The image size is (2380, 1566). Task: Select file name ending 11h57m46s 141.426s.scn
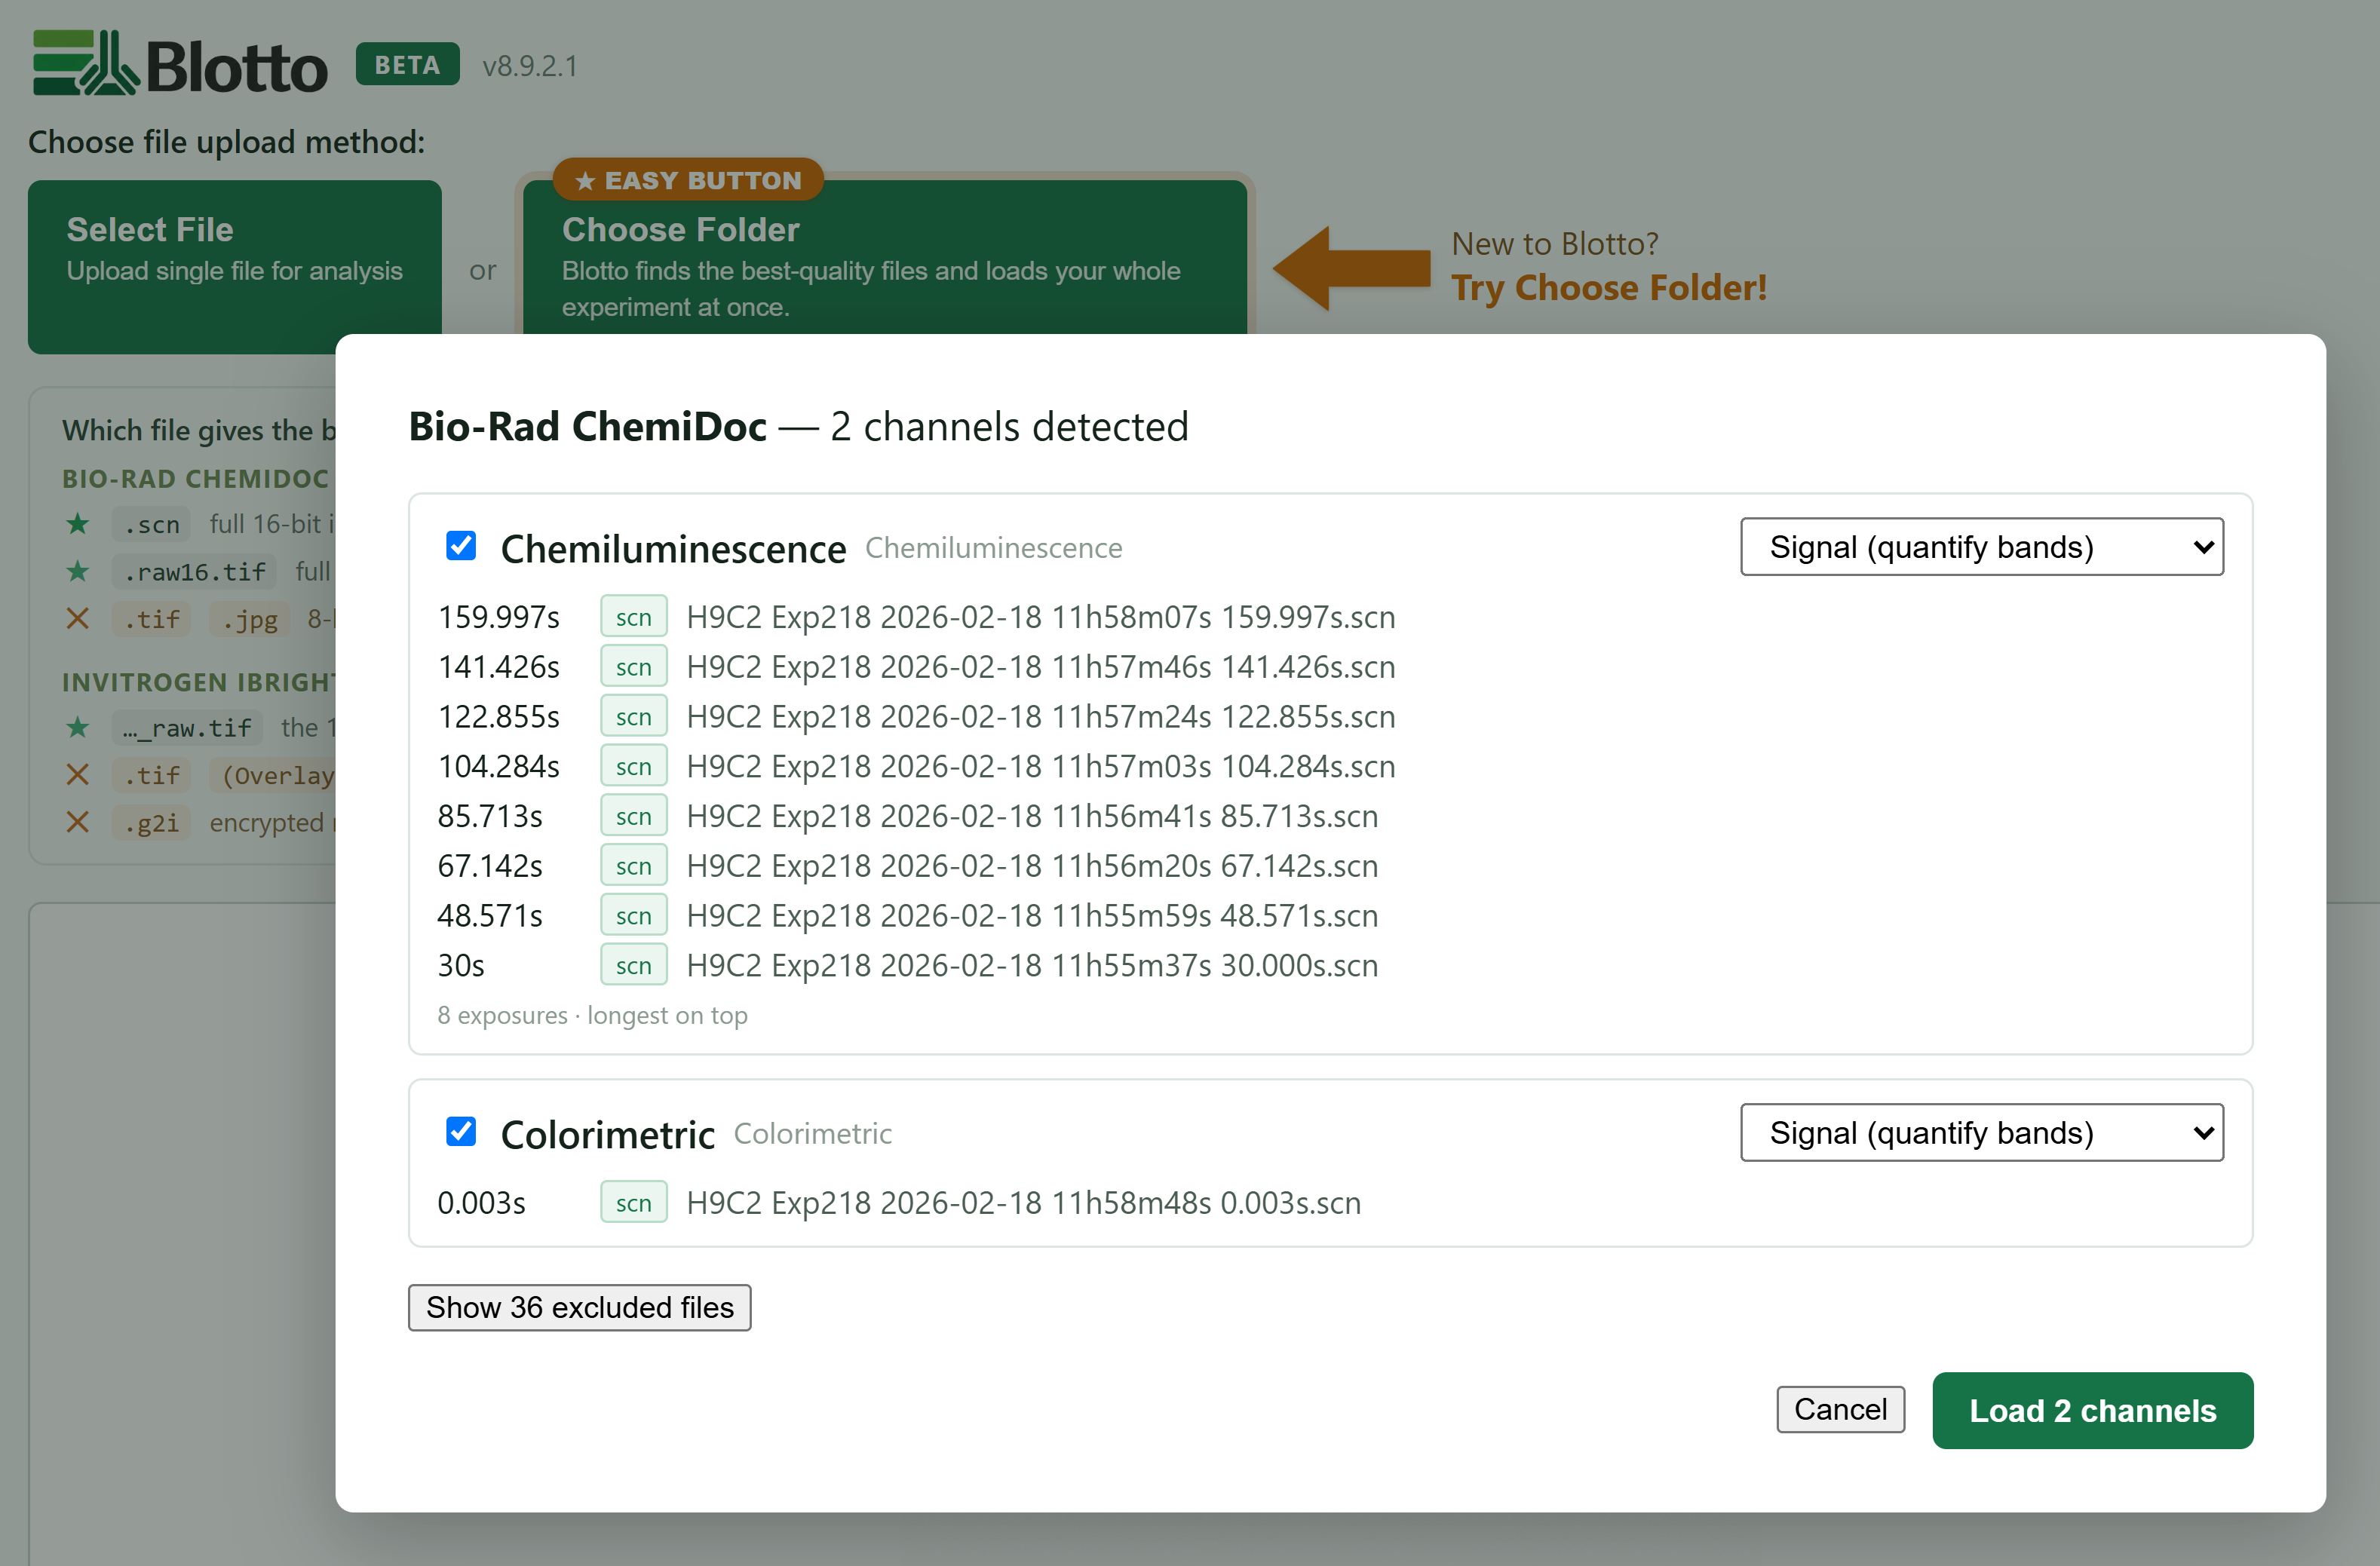1040,667
